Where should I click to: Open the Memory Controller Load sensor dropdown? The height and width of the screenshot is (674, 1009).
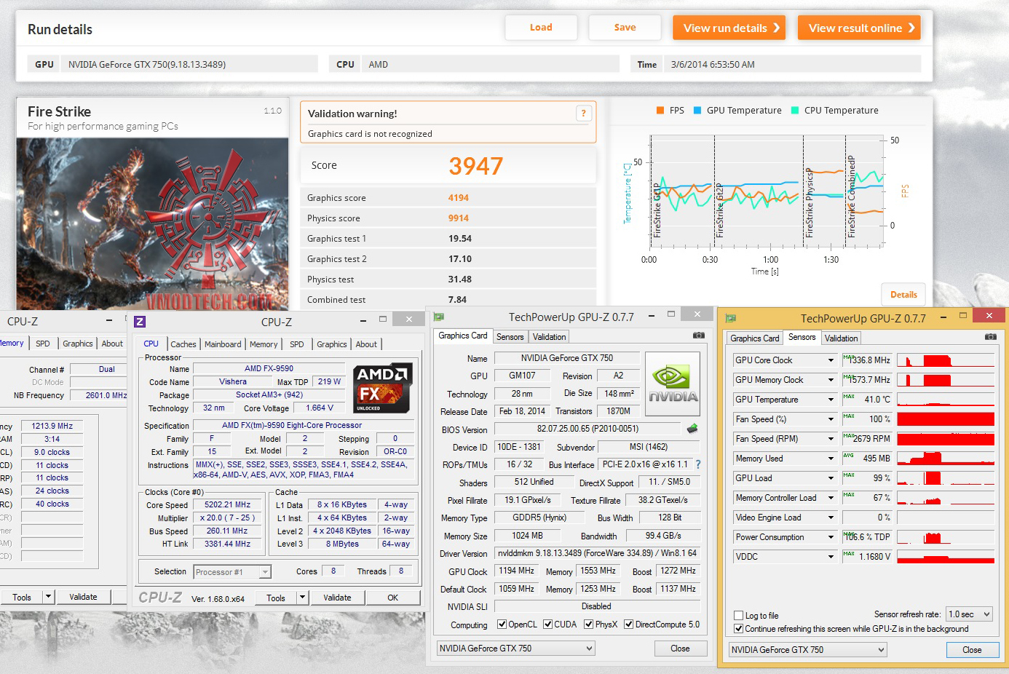point(831,498)
